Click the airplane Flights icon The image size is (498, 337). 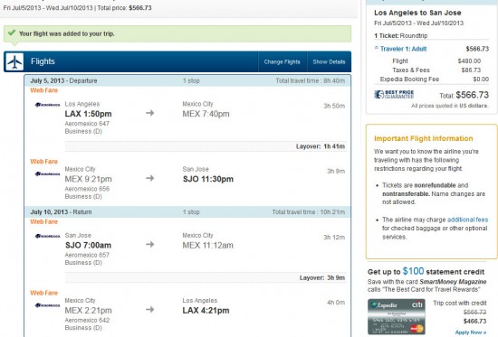point(14,61)
